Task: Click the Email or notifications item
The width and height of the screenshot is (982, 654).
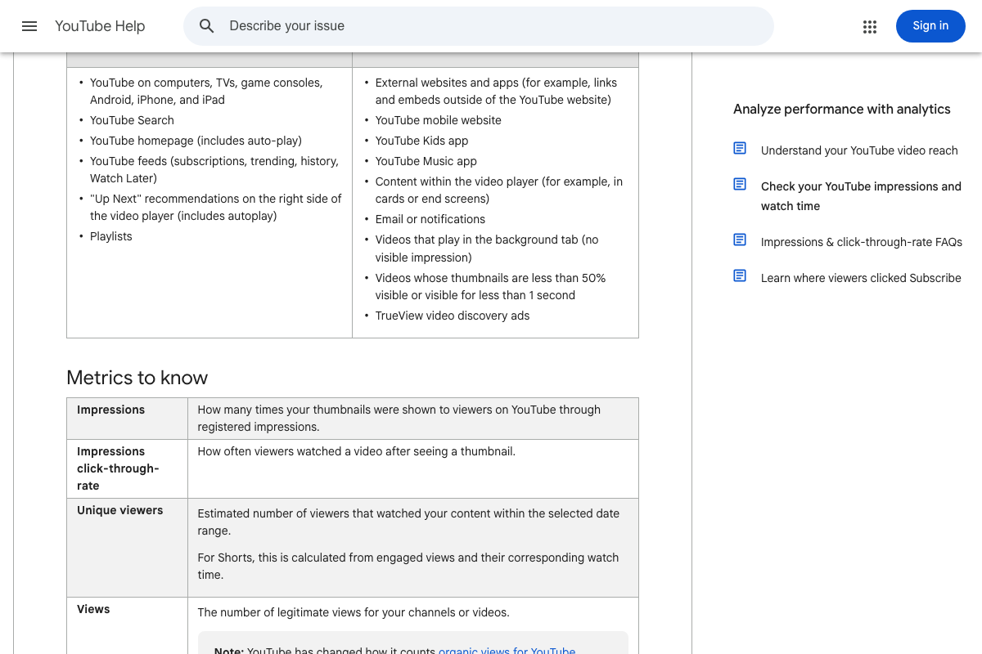Action: [430, 219]
